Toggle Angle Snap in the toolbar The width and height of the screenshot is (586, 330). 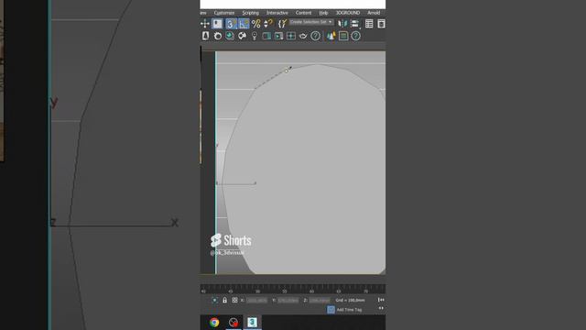tap(244, 24)
